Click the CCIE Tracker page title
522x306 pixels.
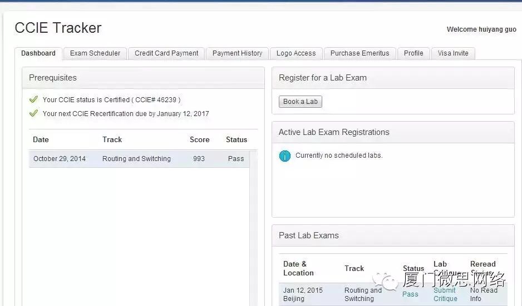[x=58, y=28]
